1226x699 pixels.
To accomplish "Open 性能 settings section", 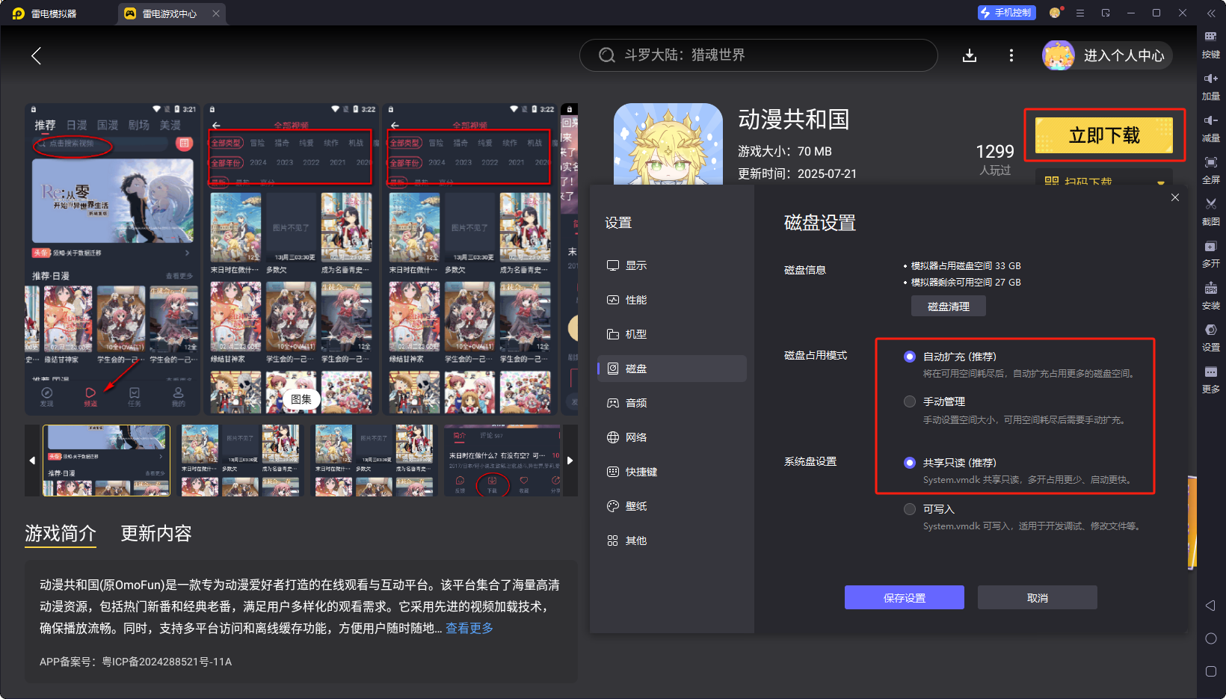I will click(x=671, y=300).
